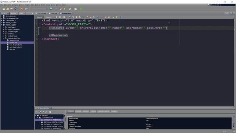
Task: Open the Client and Server tab
Action: click(103, 112)
